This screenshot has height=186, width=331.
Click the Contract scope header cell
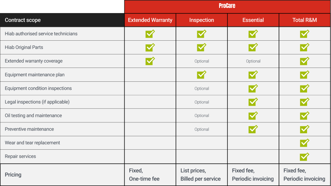tap(62, 20)
